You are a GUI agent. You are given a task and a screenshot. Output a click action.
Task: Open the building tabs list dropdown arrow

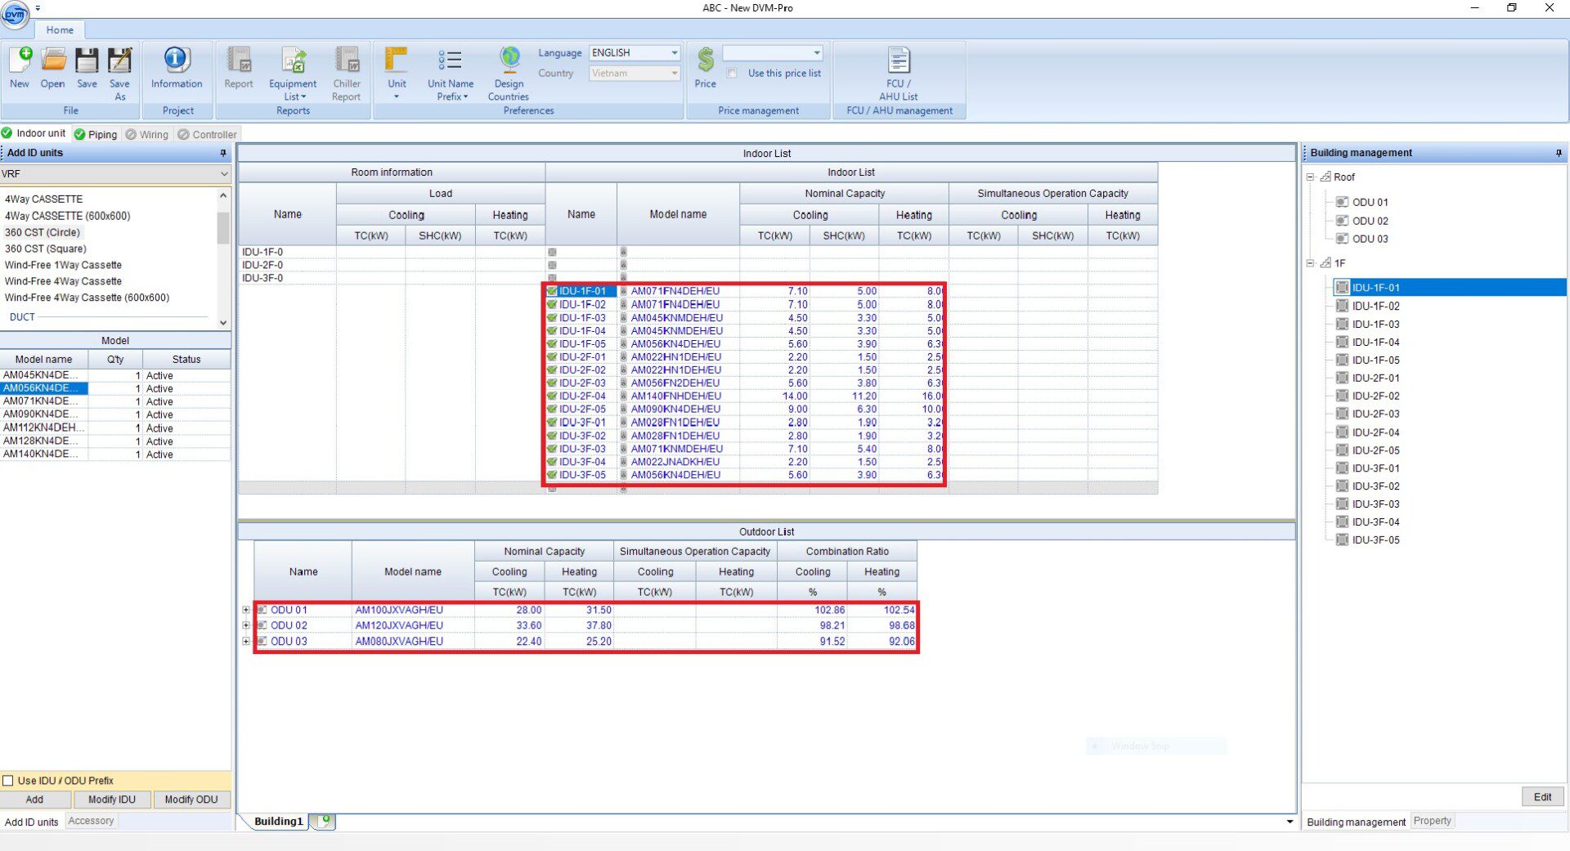(1290, 822)
